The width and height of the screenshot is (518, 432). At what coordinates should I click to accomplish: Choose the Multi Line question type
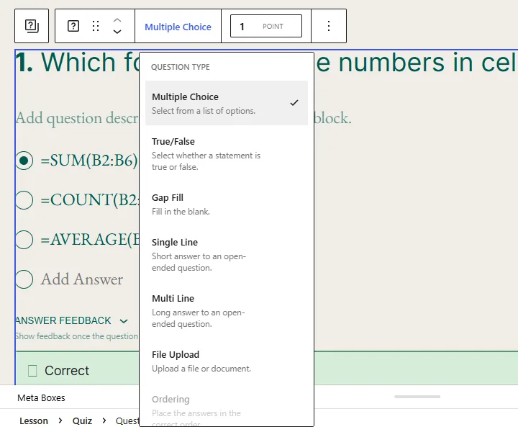(227, 310)
